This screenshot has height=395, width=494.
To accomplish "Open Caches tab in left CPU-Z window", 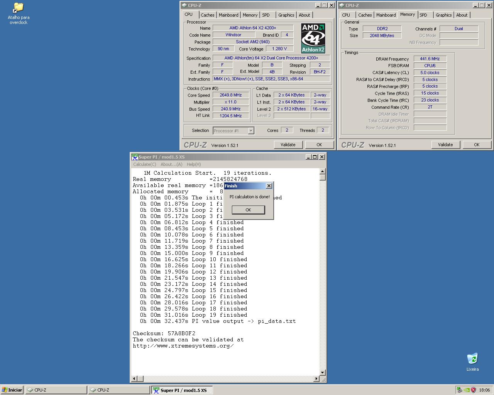I will [x=207, y=15].
